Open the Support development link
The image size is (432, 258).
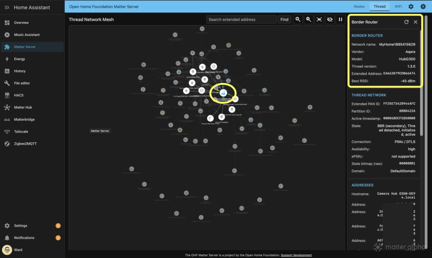[296, 255]
